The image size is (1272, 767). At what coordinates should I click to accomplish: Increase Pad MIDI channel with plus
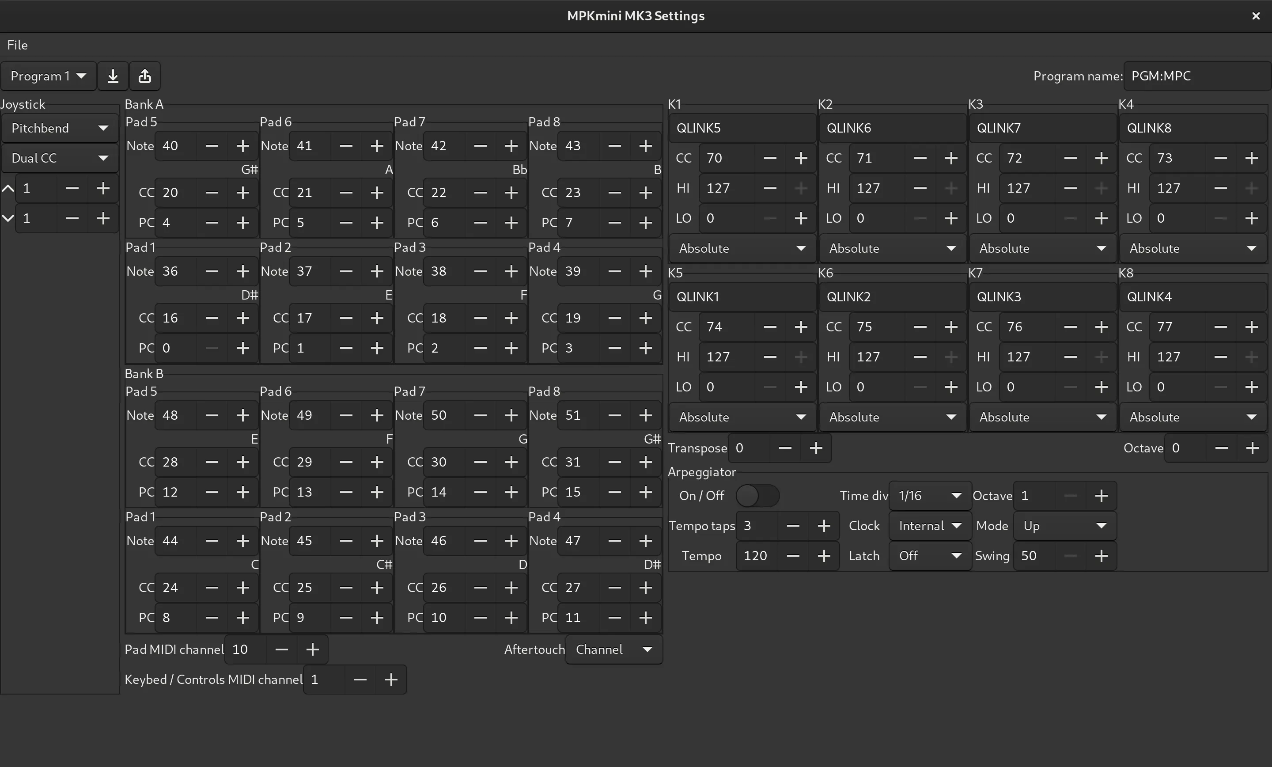pos(312,649)
